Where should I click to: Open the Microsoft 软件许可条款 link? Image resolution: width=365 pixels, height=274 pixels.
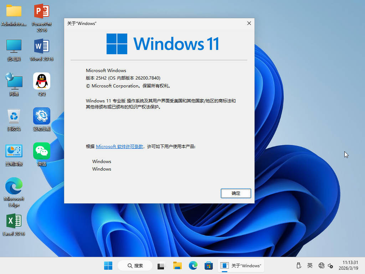coord(119,147)
